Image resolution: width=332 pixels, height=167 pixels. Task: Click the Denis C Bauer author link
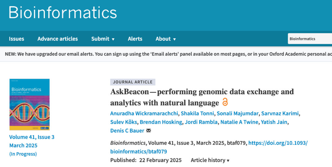(x=127, y=131)
